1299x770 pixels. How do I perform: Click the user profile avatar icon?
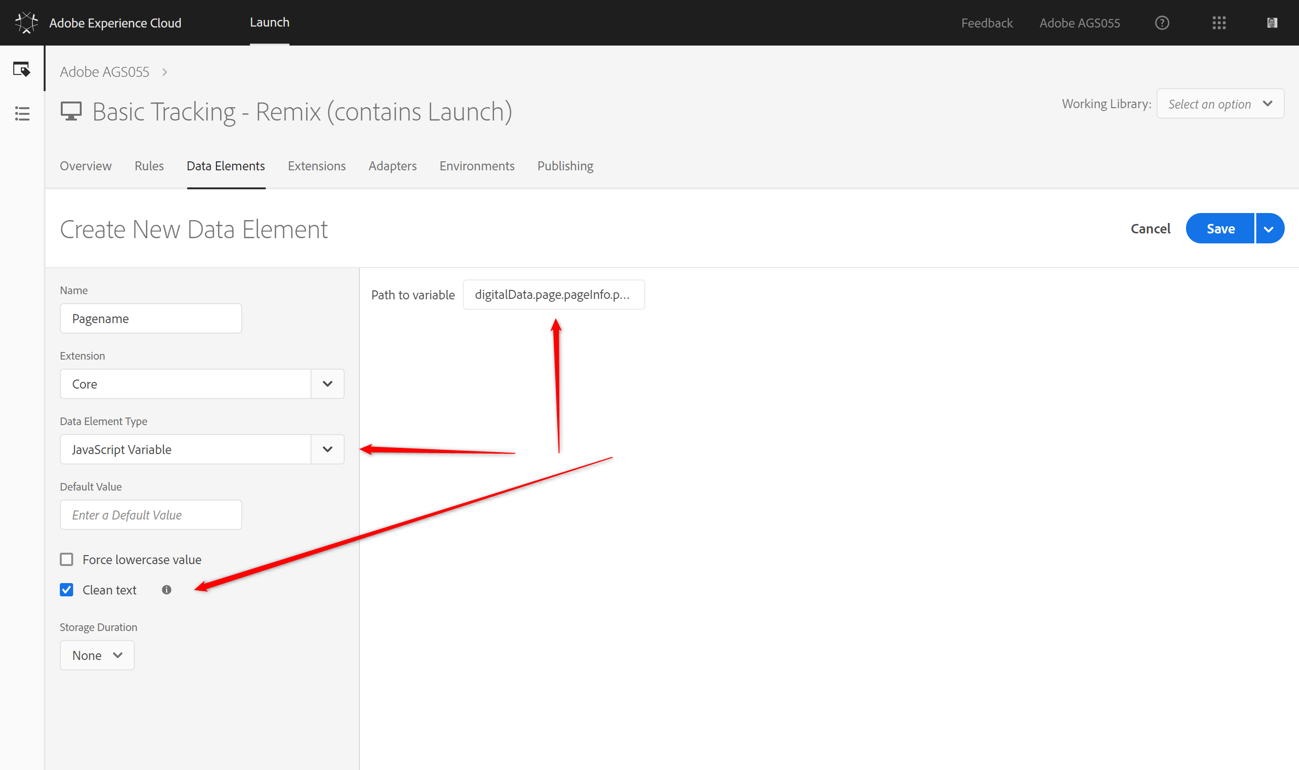pyautogui.click(x=1271, y=23)
